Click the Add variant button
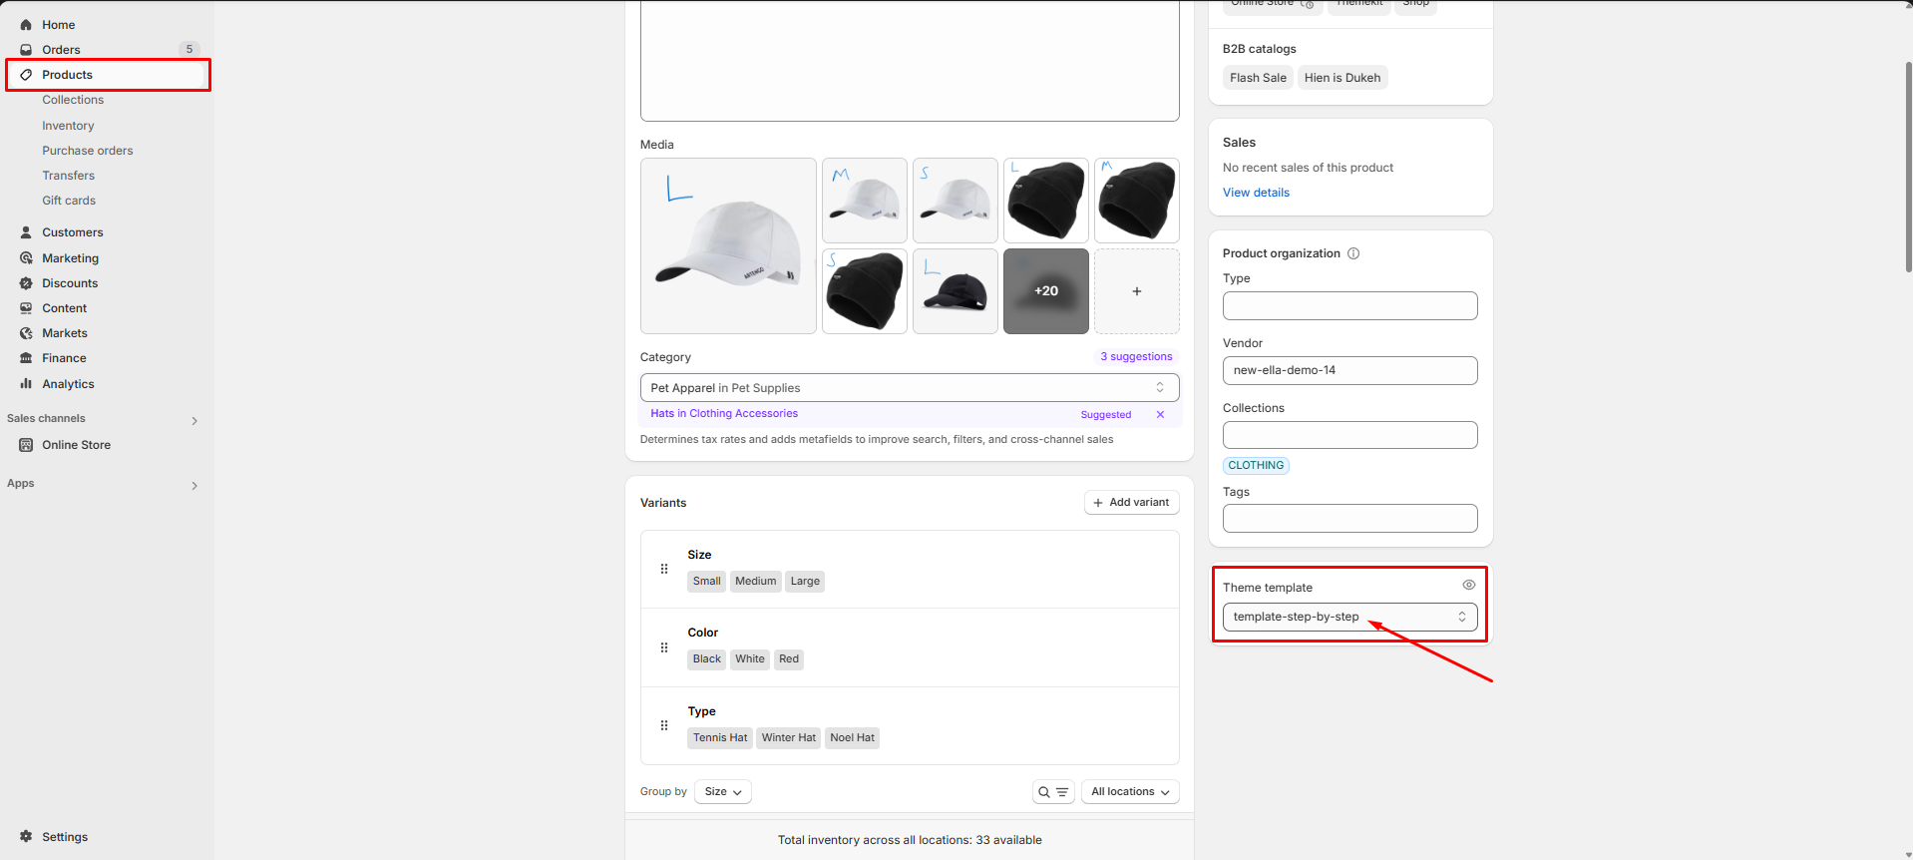 1131,503
